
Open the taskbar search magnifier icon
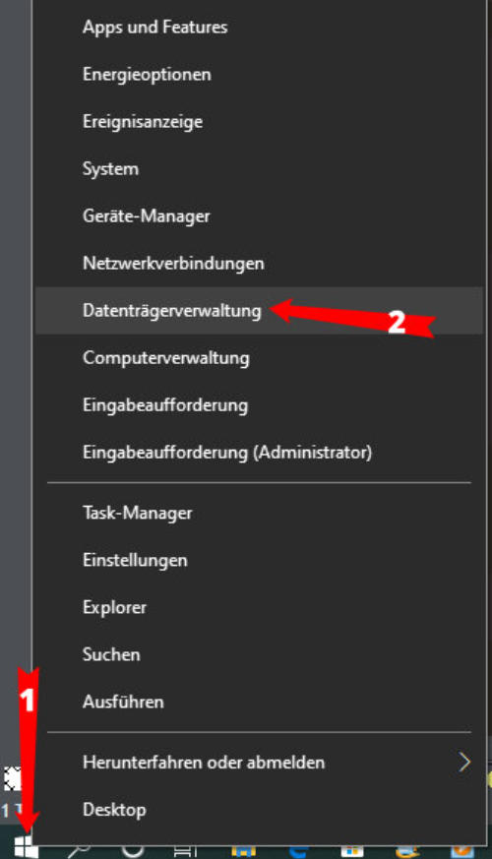(79, 850)
